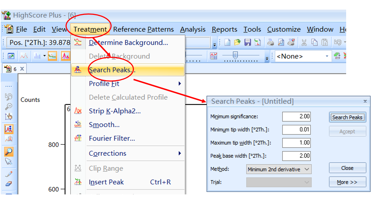Click the More >> button

(x=347, y=182)
